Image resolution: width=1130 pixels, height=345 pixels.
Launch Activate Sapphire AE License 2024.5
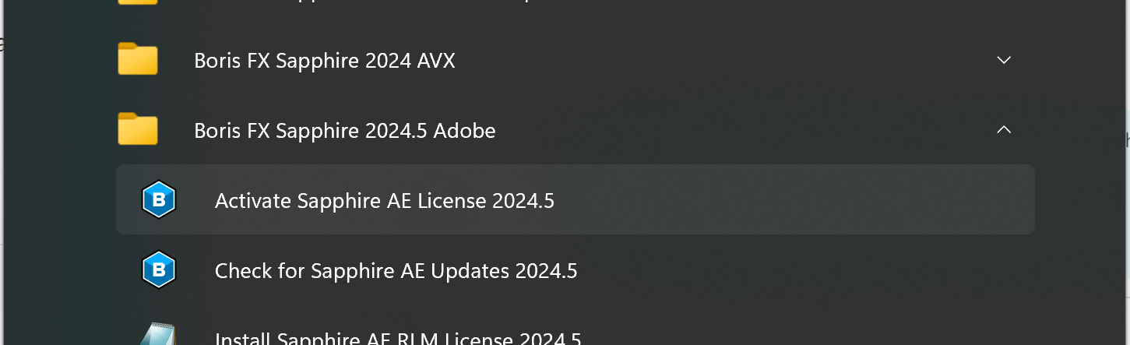[x=576, y=199]
